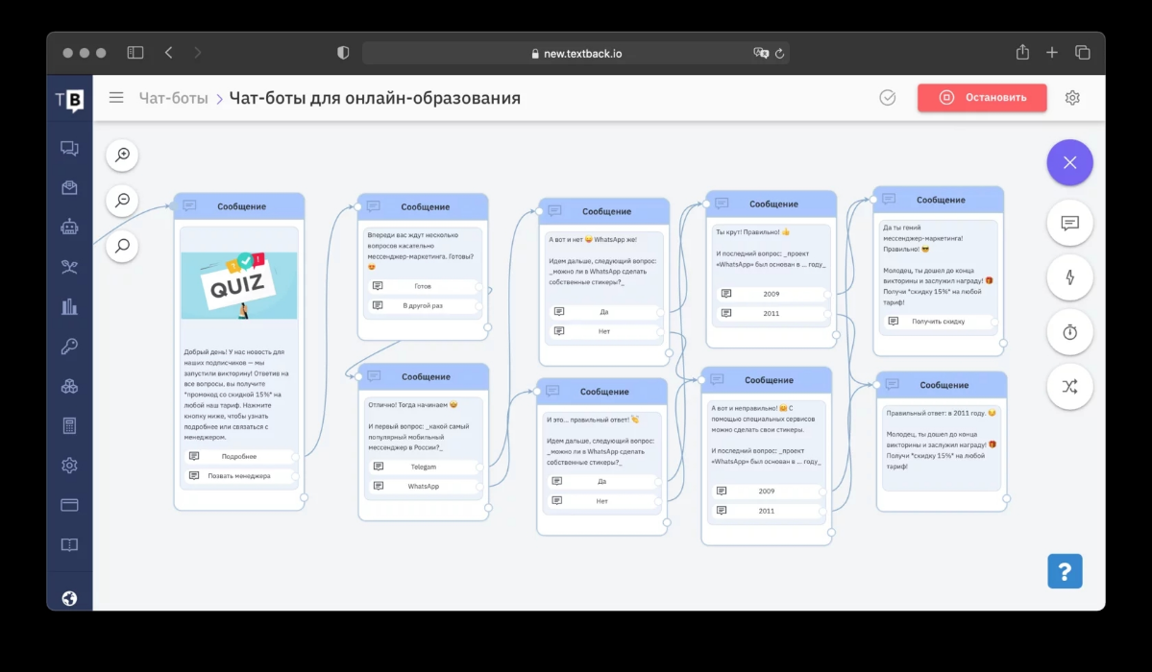Select the Telegam answer button
The image size is (1152, 672).
click(423, 467)
